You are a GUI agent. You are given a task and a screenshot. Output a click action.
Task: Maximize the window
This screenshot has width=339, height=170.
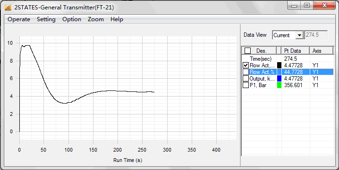[x=307, y=5]
